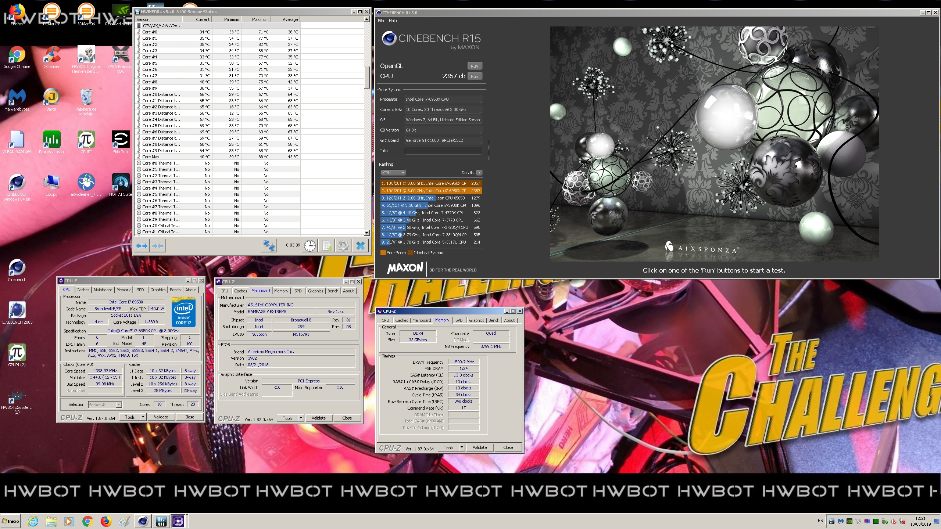
Task: Open Google Chrome desktop shortcut
Action: coord(17,57)
